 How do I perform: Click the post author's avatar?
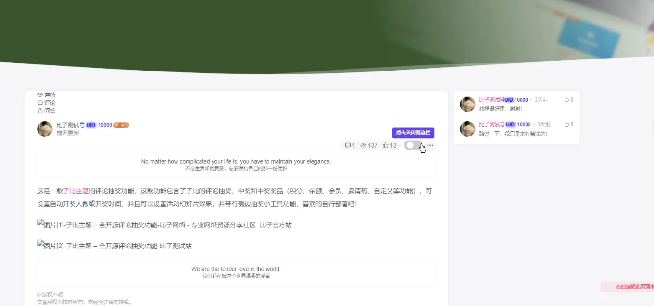[45, 129]
